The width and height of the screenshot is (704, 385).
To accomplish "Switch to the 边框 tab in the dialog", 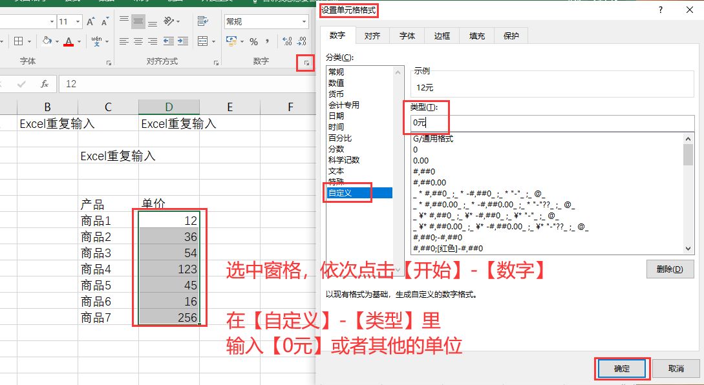I will point(442,36).
